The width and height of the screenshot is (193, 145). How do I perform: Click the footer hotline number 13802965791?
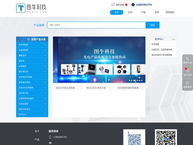[60, 137]
